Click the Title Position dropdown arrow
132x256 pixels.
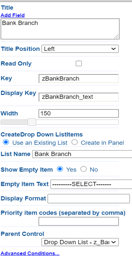click(x=113, y=49)
